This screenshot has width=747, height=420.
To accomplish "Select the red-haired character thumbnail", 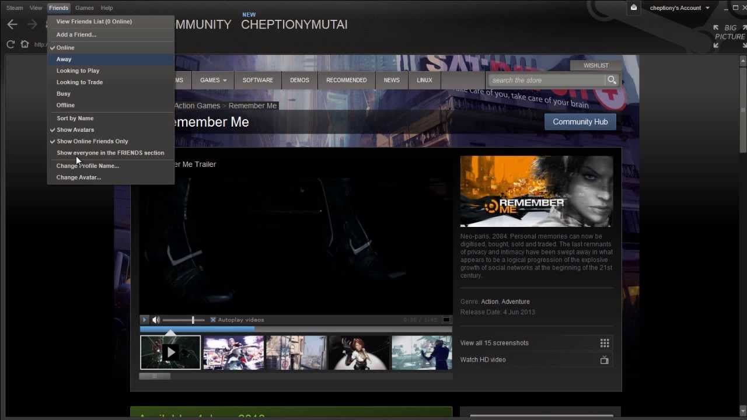I will [359, 352].
